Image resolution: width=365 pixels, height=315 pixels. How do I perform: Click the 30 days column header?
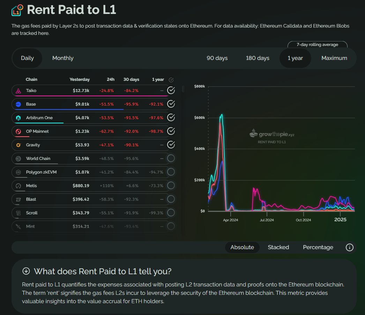click(x=131, y=79)
